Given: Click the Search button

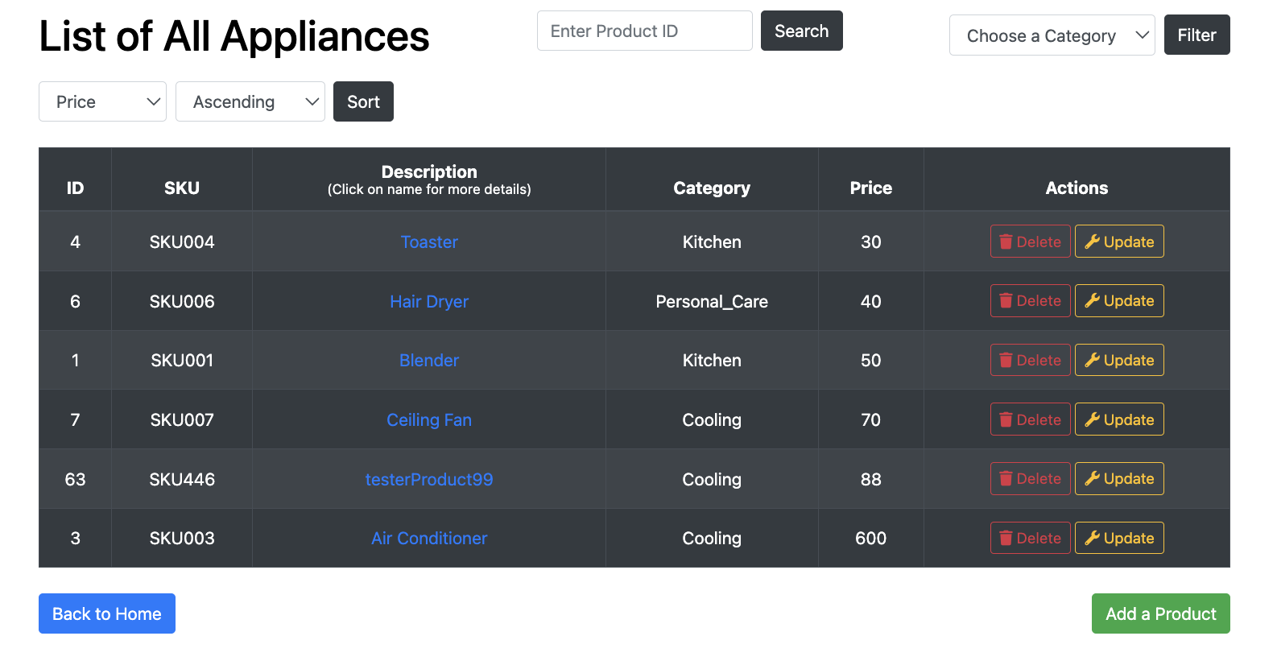Looking at the screenshot, I should pyautogui.click(x=801, y=31).
